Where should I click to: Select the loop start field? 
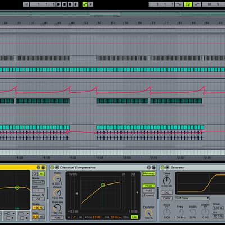coord(161,4)
